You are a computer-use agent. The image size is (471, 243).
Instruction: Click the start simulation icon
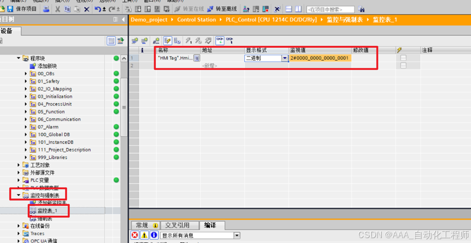[x=167, y=9]
